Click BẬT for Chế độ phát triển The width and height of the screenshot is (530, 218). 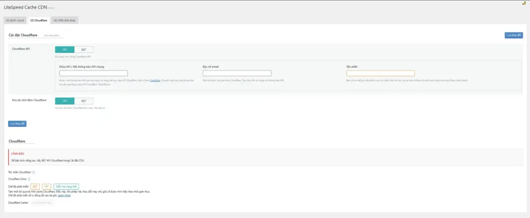click(35, 186)
